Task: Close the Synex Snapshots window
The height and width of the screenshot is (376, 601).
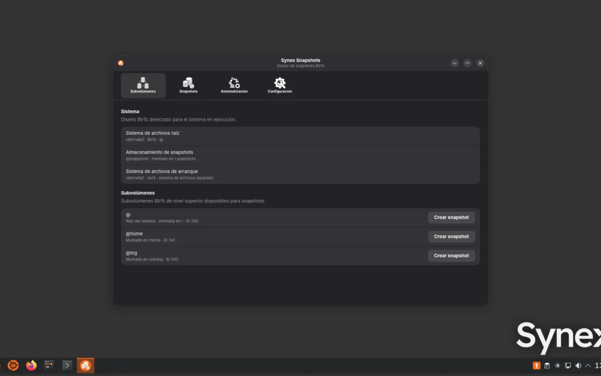Action: [x=480, y=63]
